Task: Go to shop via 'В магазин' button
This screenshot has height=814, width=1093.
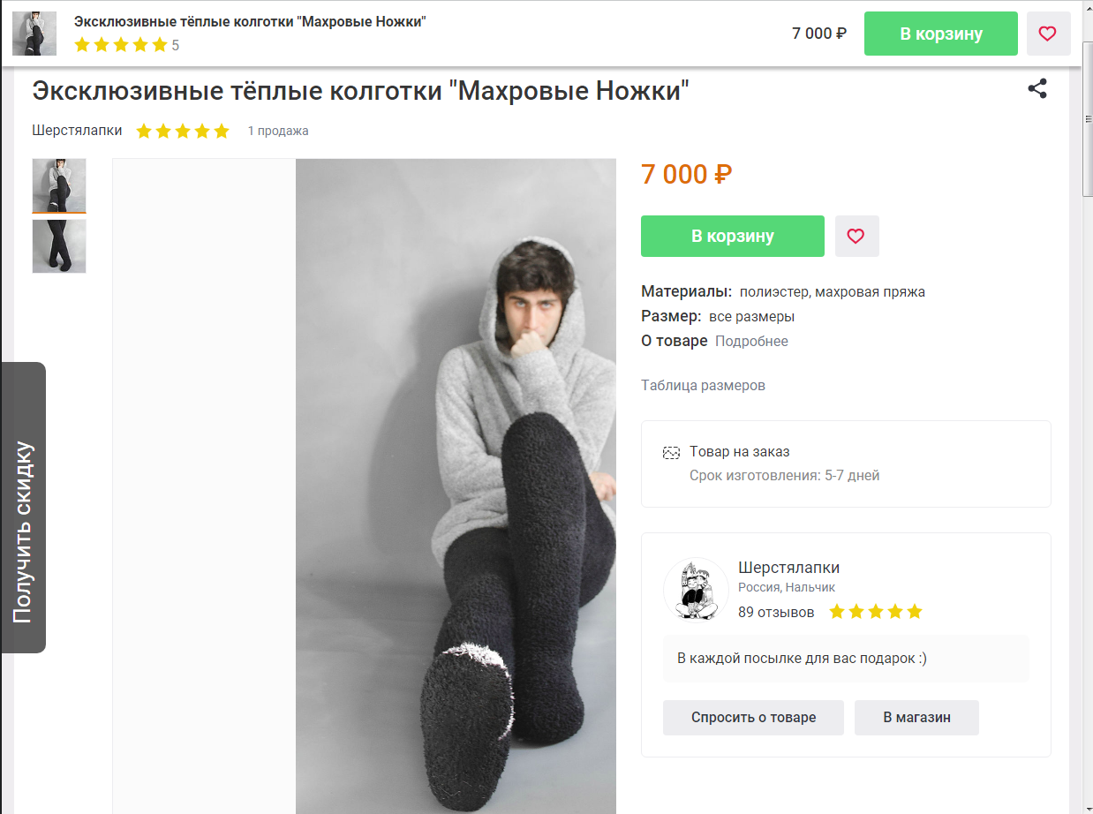Action: 916,718
